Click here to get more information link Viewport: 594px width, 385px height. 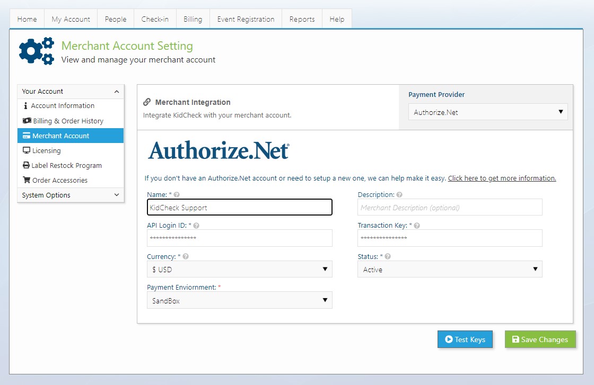(502, 178)
